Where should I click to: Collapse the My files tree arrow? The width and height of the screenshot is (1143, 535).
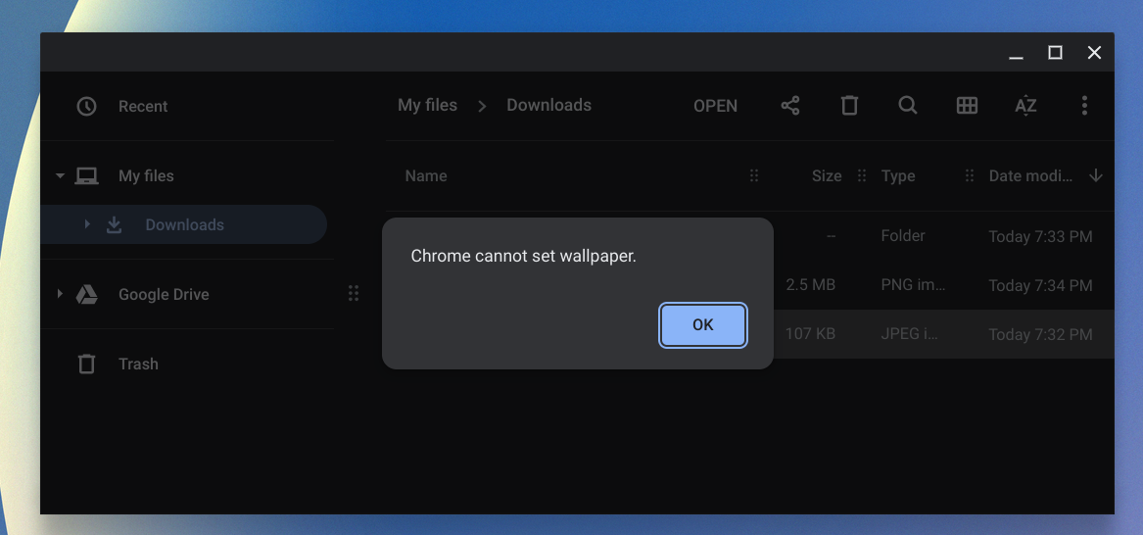click(60, 175)
